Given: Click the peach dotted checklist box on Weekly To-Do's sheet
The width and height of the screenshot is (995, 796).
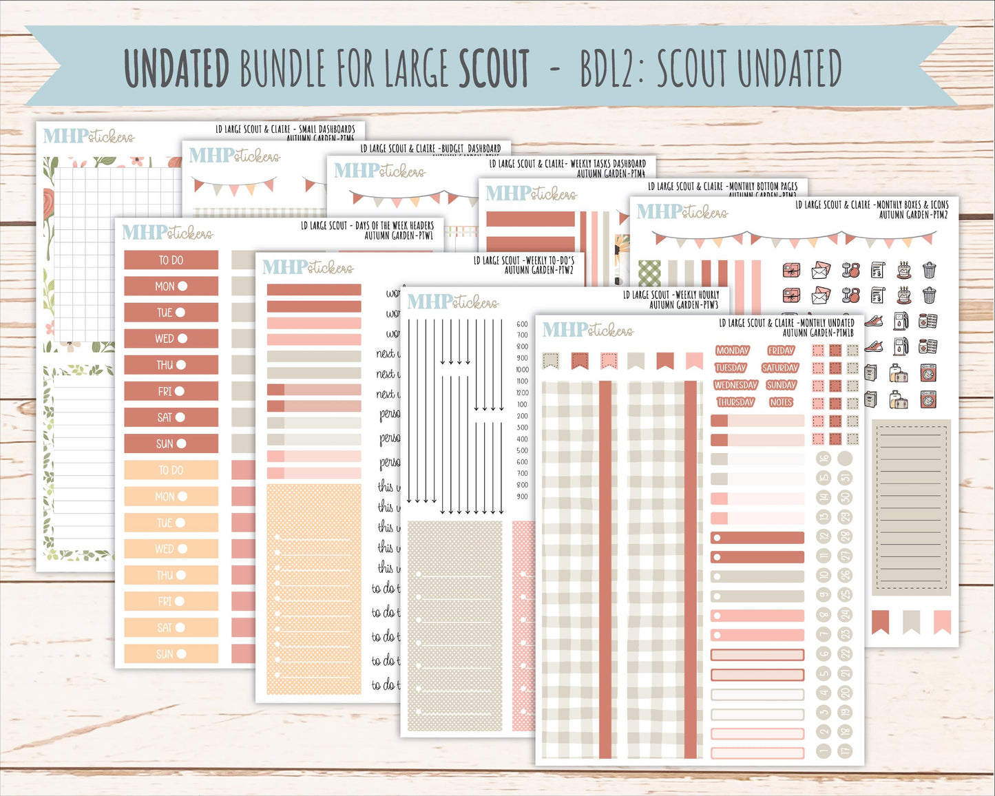Looking at the screenshot, I should 314,589.
